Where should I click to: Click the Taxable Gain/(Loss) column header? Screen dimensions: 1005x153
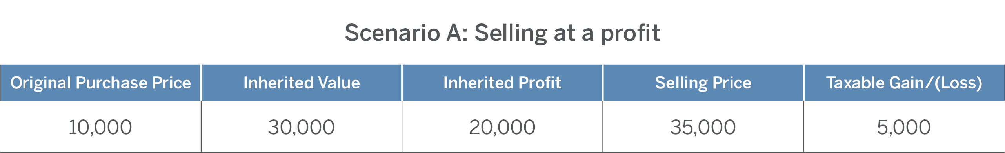[904, 83]
